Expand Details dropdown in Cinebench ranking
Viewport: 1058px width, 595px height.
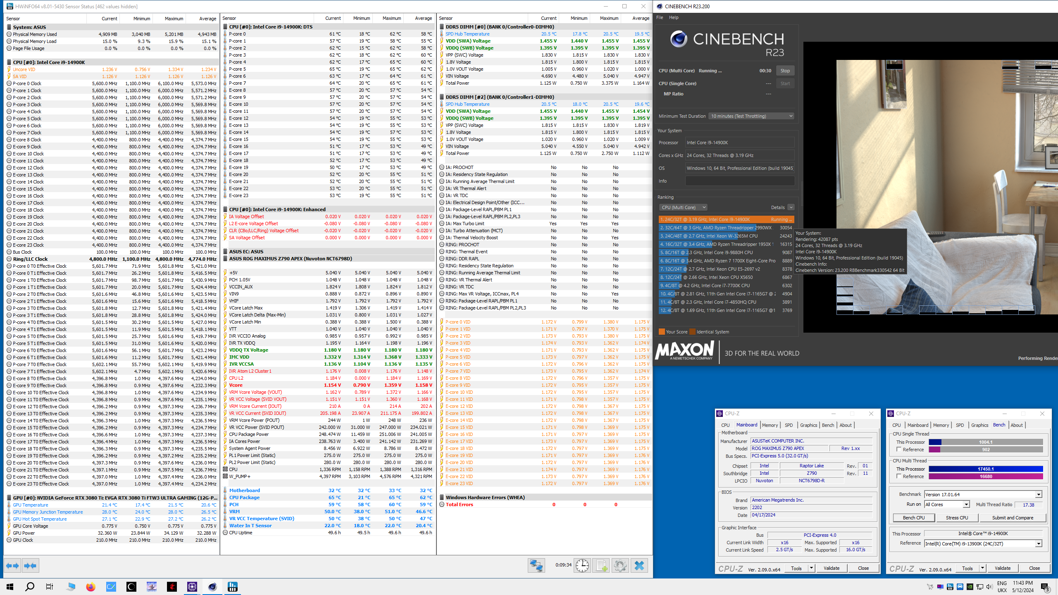(x=791, y=207)
